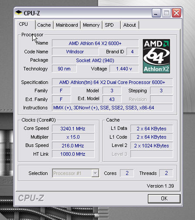This screenshot has height=220, width=195.
Task: Click the Code Name value Windsor
Action: pyautogui.click(x=75, y=52)
